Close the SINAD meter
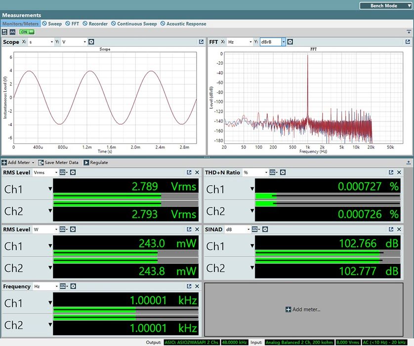414x346 pixels. (x=399, y=229)
